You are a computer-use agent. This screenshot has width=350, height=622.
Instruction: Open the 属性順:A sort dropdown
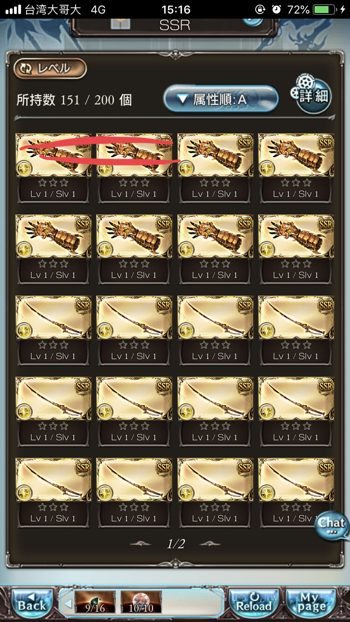pyautogui.click(x=221, y=99)
